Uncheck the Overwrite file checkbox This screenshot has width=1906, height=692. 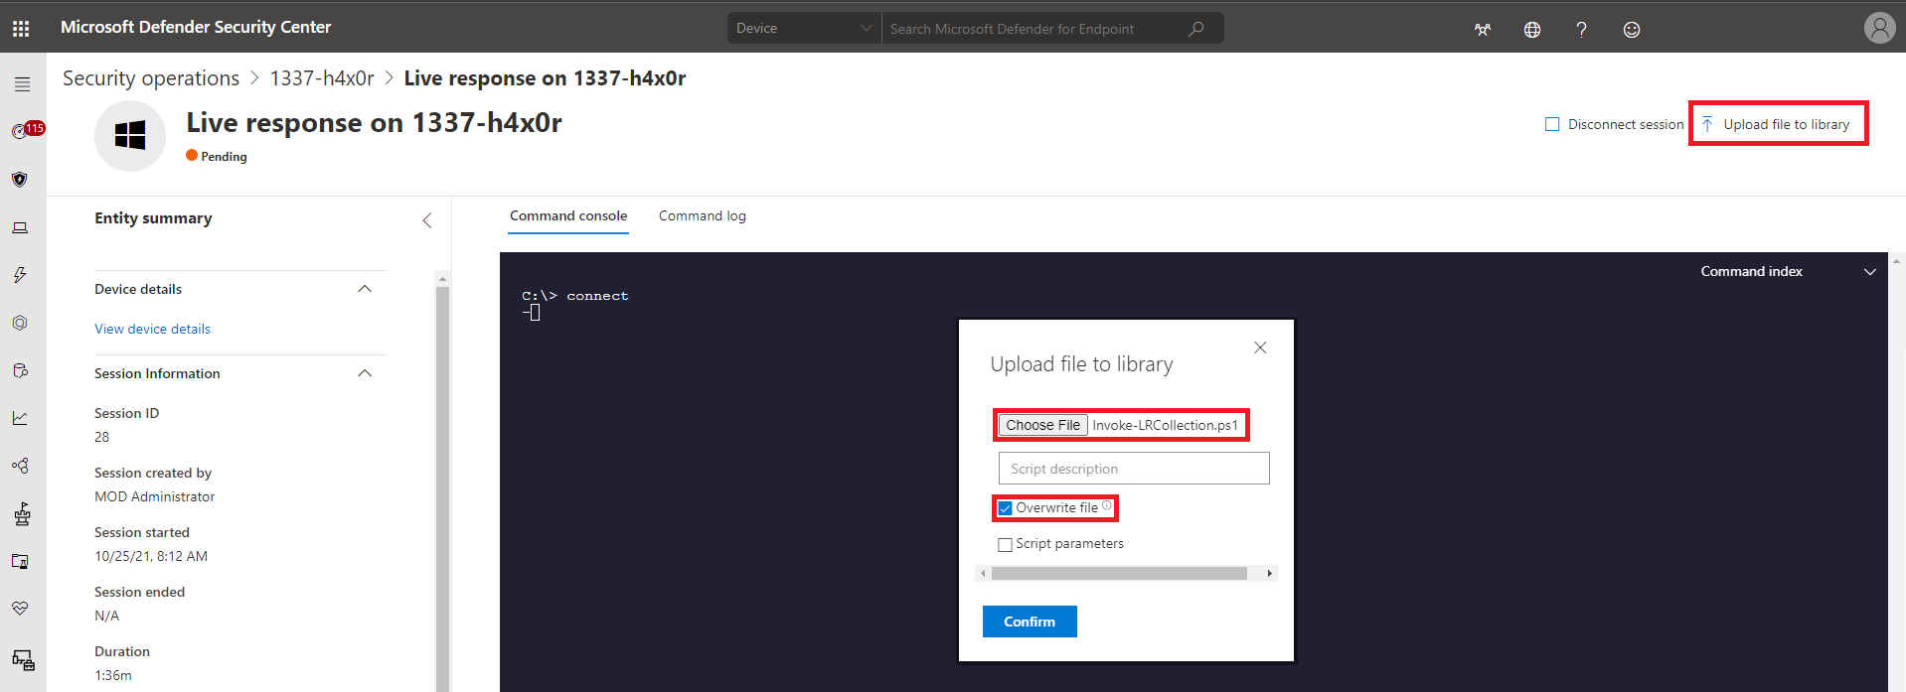[1005, 508]
